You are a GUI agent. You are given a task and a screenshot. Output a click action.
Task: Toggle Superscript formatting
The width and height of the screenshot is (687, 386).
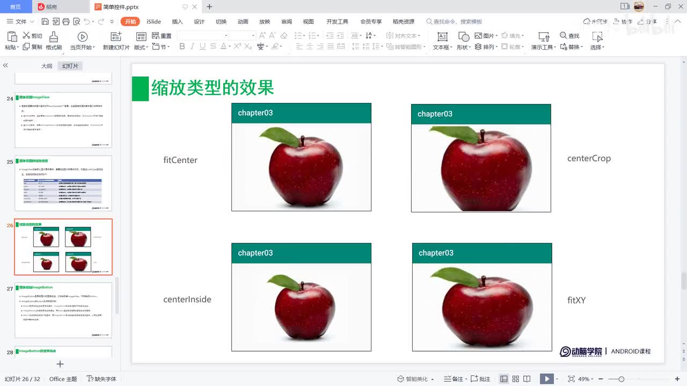(x=237, y=47)
